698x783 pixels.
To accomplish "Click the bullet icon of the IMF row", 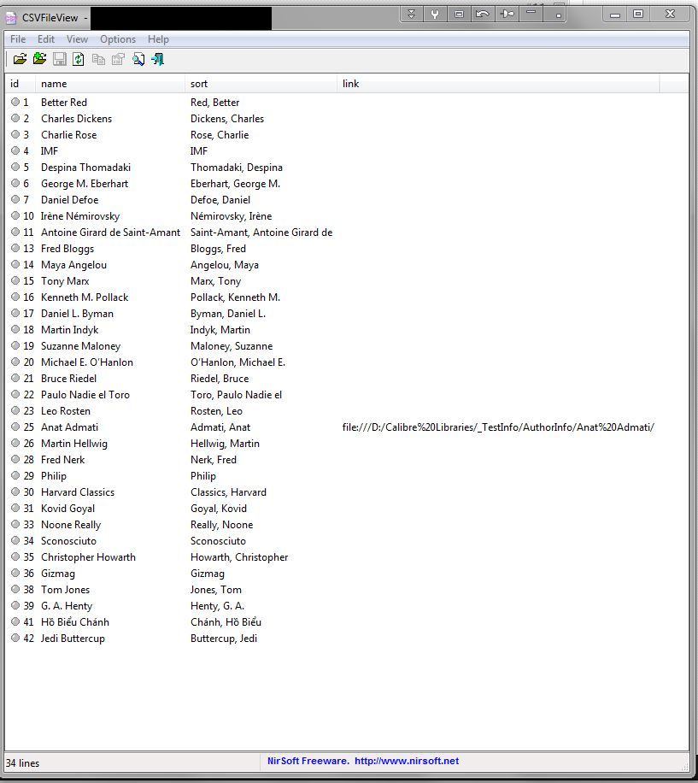I will [15, 150].
